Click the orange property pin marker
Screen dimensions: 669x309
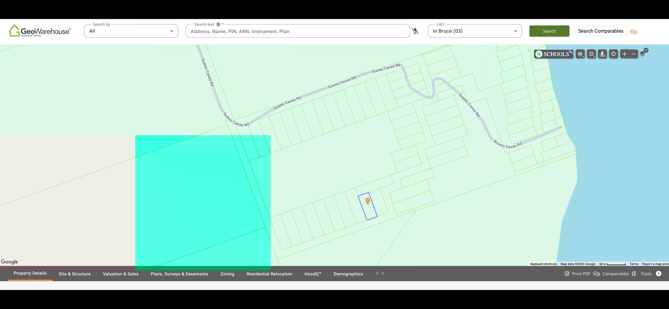pyautogui.click(x=368, y=201)
